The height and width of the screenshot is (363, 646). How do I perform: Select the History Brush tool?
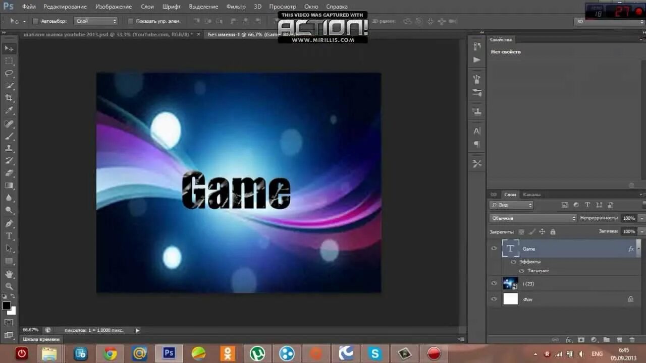(9, 161)
